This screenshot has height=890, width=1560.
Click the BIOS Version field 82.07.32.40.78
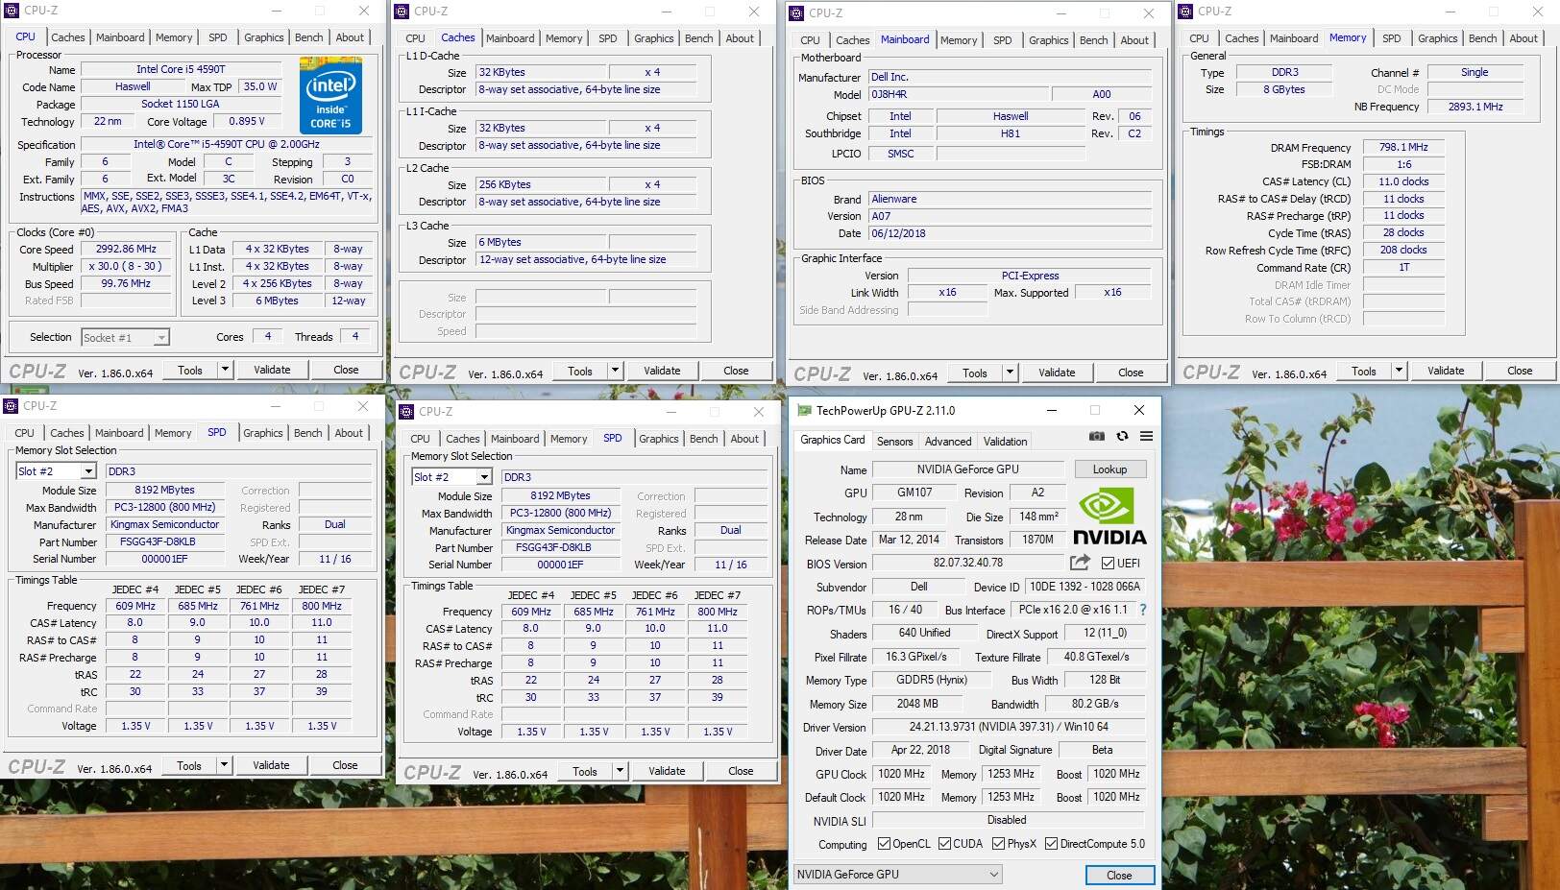tap(968, 563)
